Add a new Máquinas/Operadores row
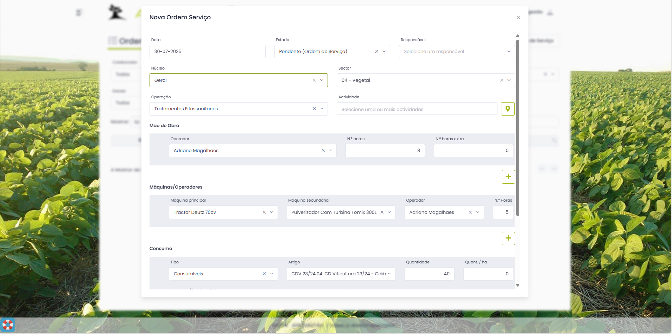The image size is (672, 334). [508, 238]
